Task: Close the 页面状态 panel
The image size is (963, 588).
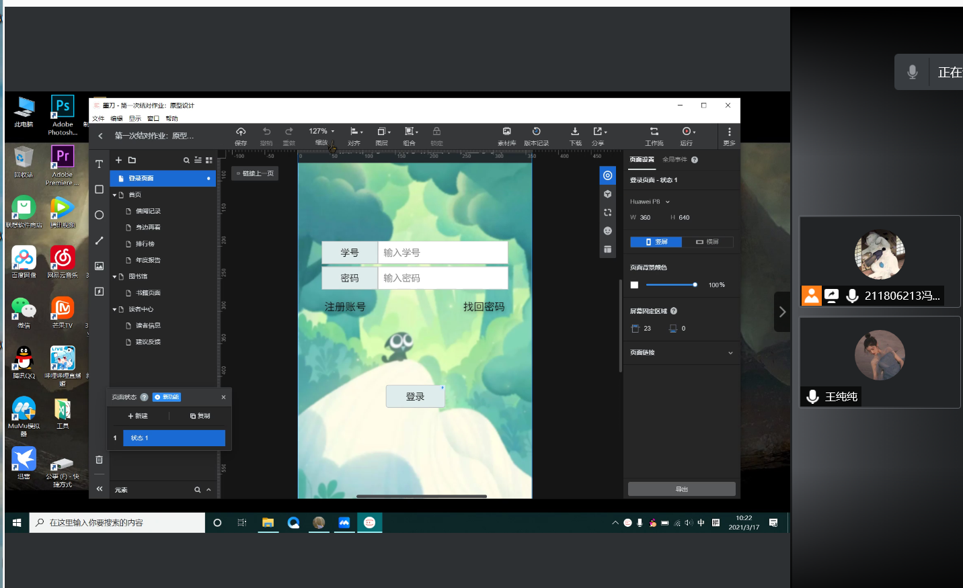Action: click(x=223, y=397)
